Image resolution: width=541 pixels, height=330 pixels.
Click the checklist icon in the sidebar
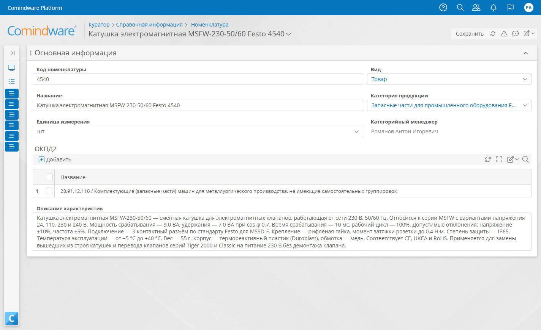[12, 81]
